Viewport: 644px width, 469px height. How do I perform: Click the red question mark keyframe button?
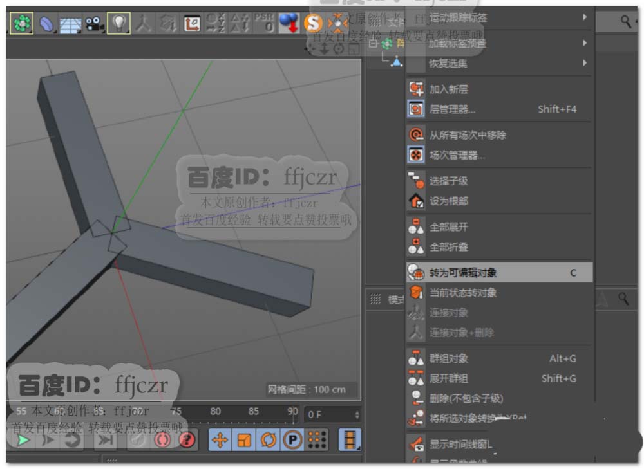tap(187, 440)
